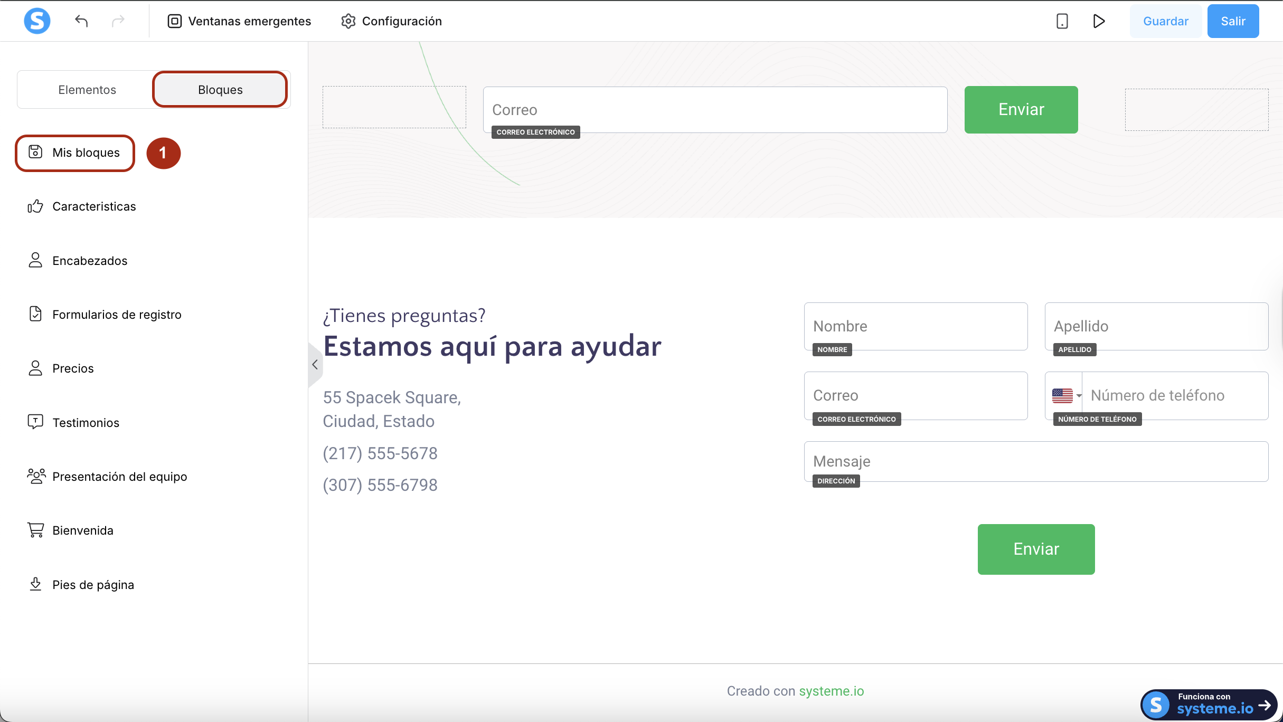Collapse the left sidebar panel
1283x722 pixels.
click(x=315, y=364)
